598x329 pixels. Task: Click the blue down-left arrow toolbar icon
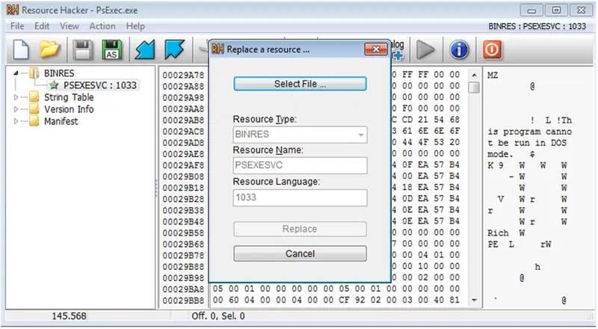145,49
